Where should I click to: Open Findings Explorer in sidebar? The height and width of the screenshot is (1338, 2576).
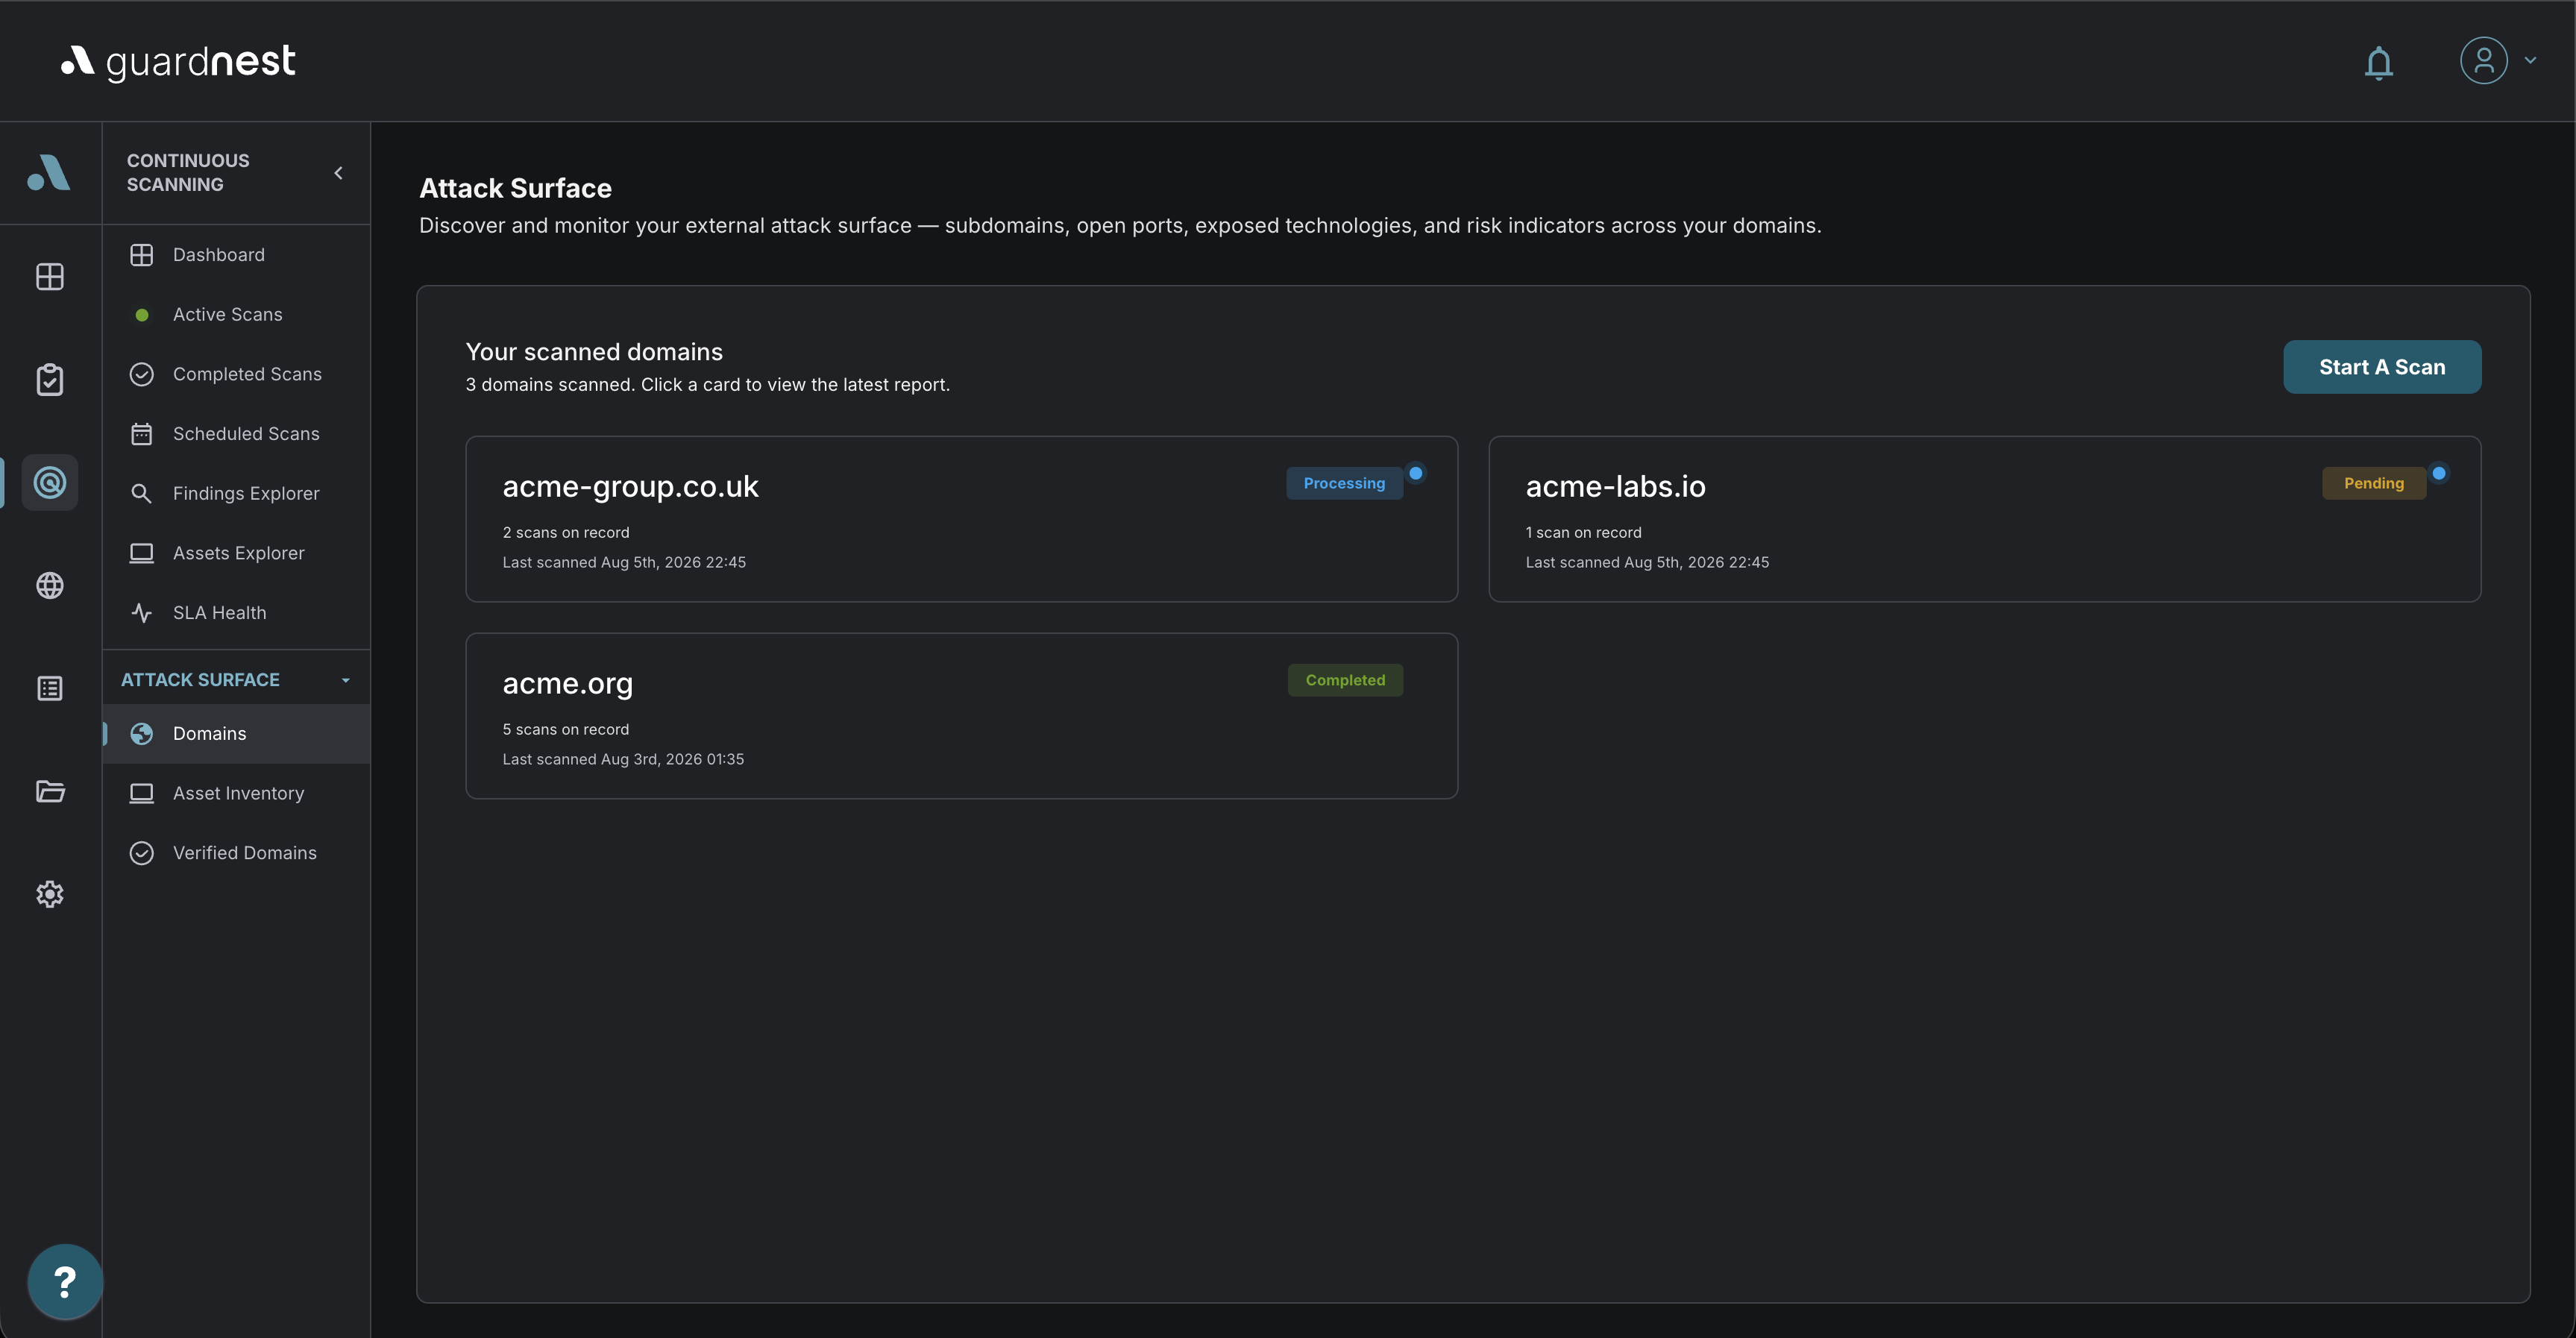(x=236, y=493)
